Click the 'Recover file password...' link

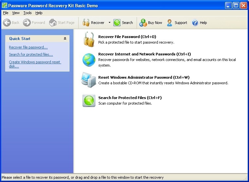28,47
